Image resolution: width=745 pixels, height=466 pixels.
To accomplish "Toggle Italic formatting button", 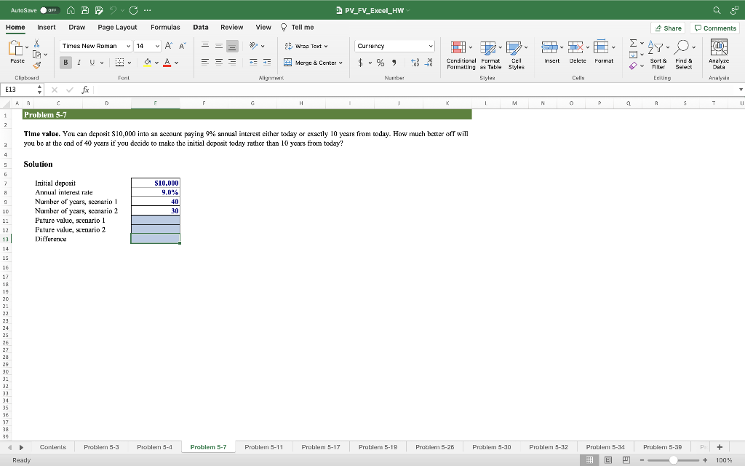I will pos(79,63).
